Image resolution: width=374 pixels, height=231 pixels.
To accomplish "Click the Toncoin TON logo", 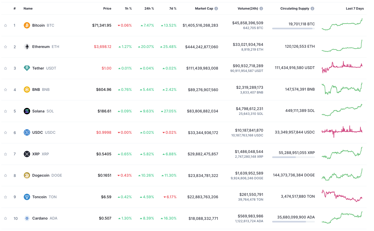I will pos(27,197).
